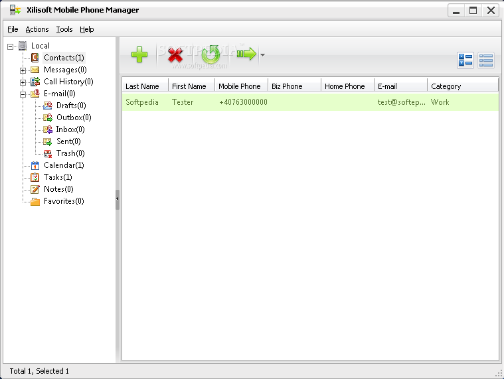Click the Contacts address book icon
The height and width of the screenshot is (379, 504).
point(35,58)
